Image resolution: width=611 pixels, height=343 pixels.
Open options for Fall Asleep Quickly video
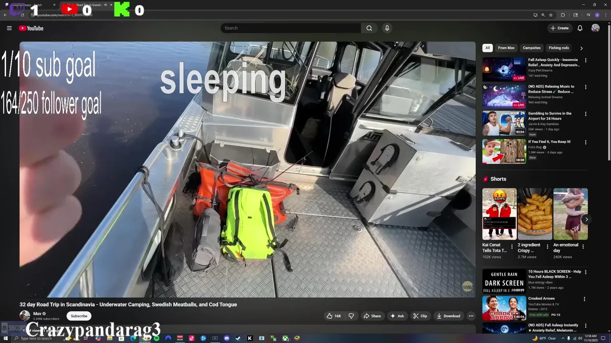click(x=586, y=61)
